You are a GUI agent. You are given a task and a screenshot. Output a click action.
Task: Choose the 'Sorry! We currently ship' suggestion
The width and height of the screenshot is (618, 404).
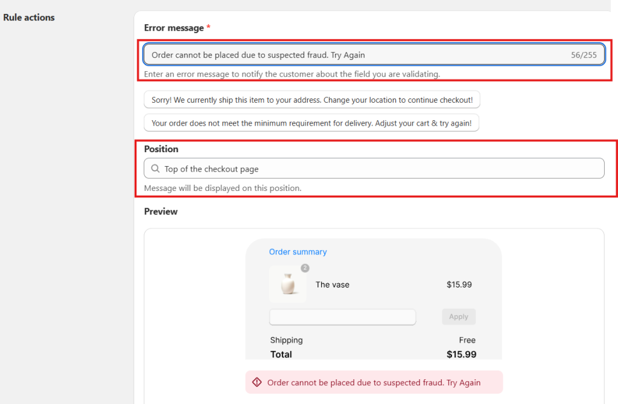[312, 100]
